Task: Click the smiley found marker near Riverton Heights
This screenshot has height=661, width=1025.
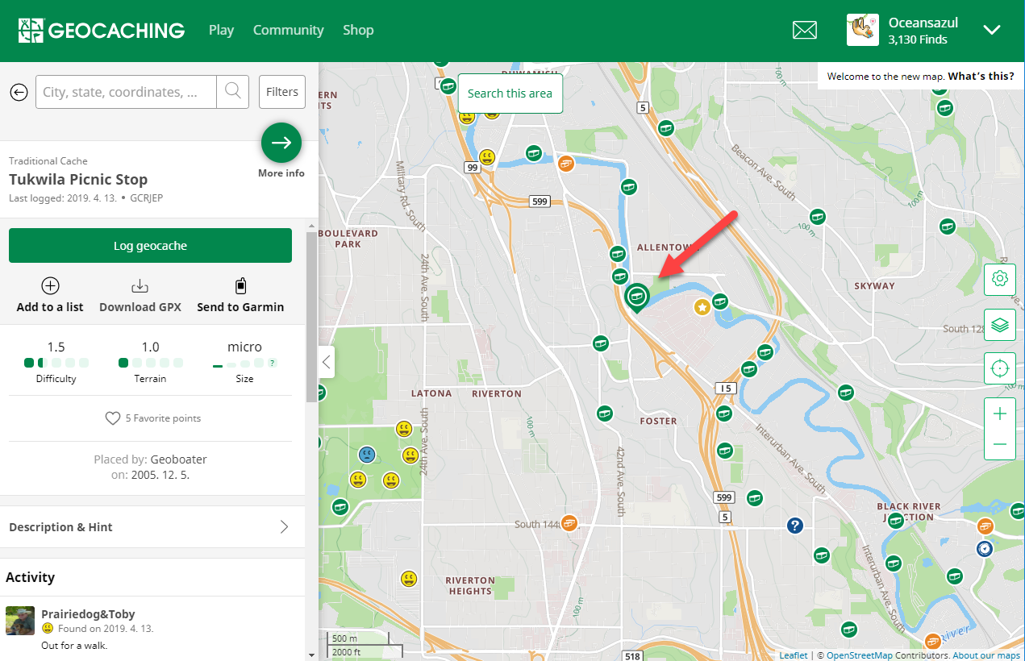Action: click(410, 578)
